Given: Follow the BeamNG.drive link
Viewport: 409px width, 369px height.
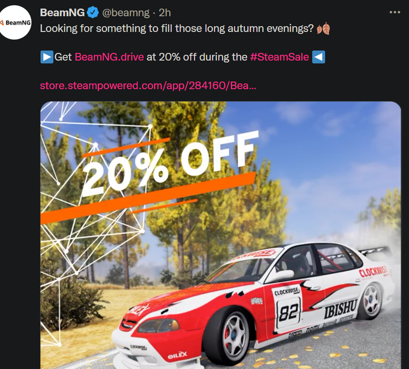Looking at the screenshot, I should 109,57.
